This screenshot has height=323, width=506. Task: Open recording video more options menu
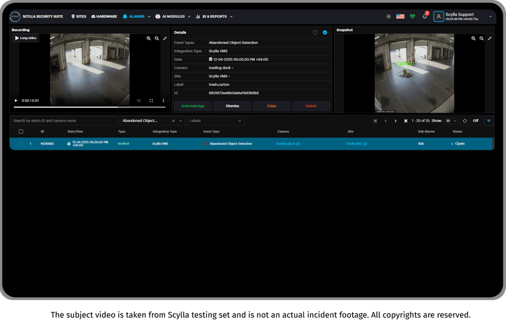(x=163, y=101)
